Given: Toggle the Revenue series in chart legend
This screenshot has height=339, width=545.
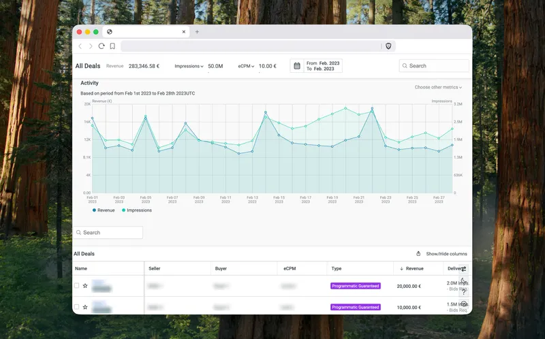Looking at the screenshot, I should (104, 210).
